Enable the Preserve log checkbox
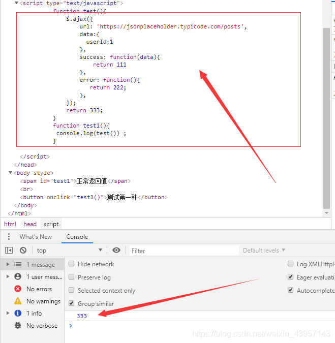 (71, 277)
